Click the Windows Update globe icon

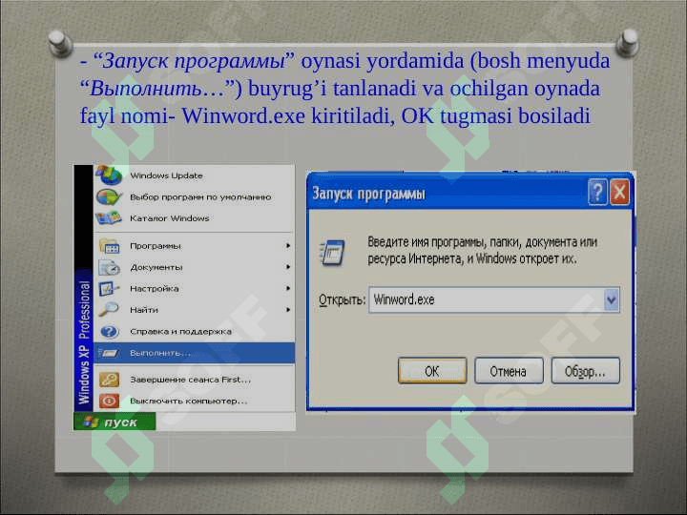pos(109,175)
